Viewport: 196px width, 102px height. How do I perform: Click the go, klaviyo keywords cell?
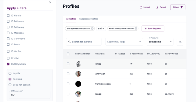pos(170,94)
